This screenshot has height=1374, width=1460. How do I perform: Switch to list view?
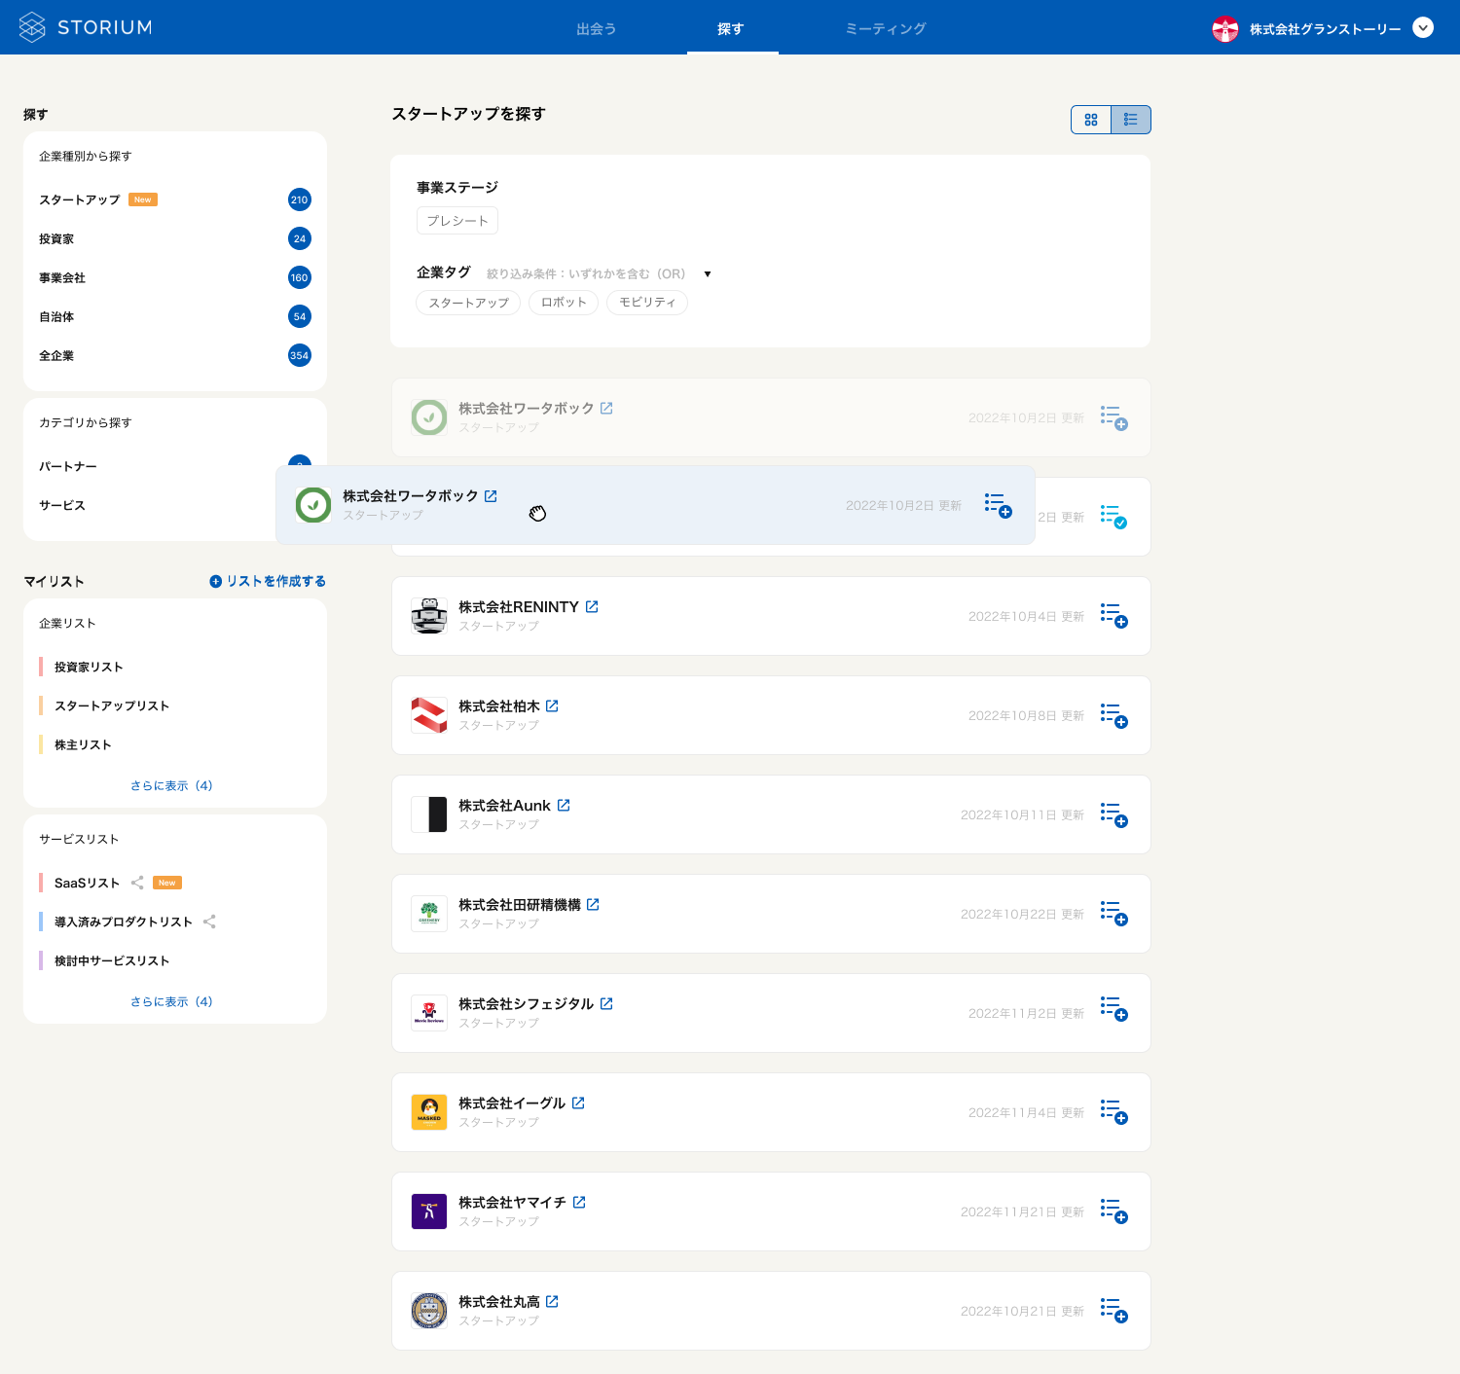(x=1131, y=120)
